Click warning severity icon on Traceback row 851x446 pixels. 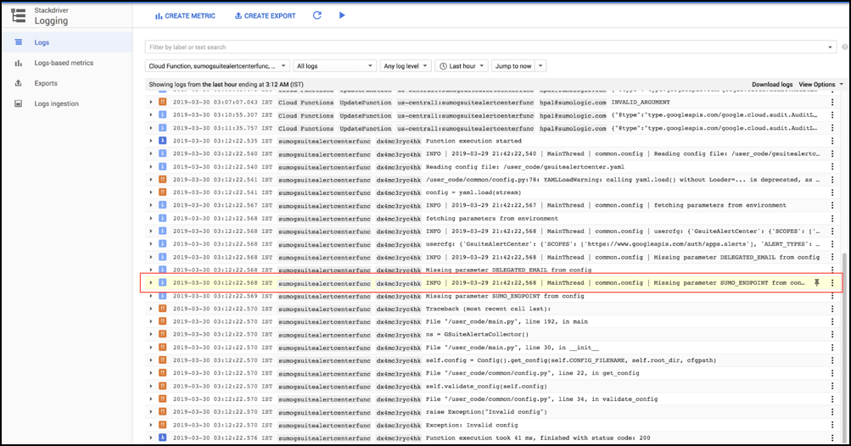(162, 309)
